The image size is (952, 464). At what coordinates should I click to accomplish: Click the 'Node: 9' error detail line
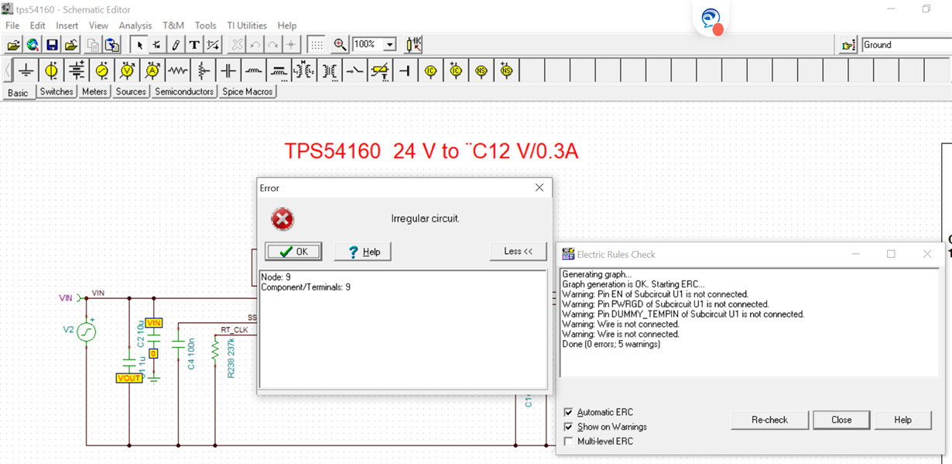[x=276, y=277]
